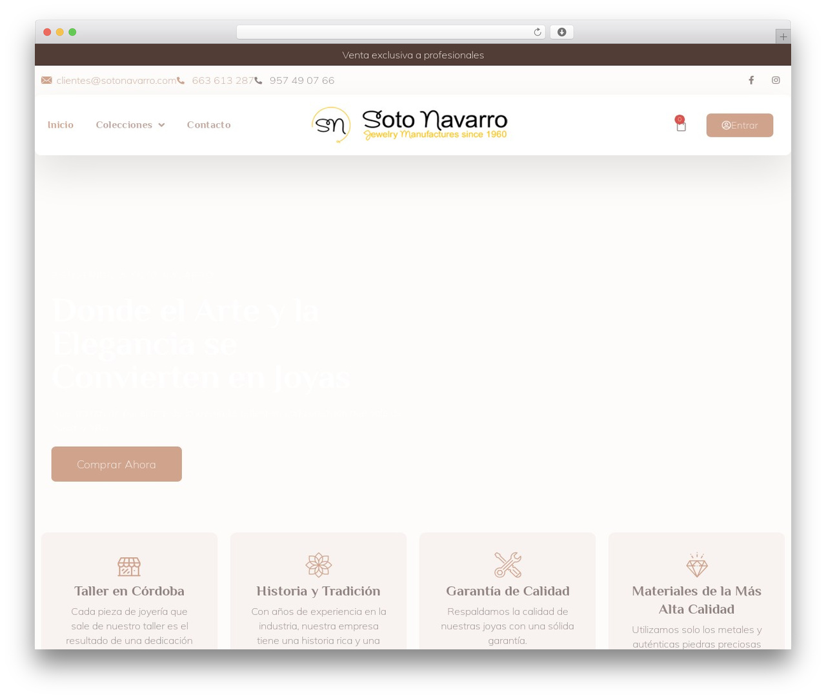Call the 663 613 287 phone link
Image resolution: width=826 pixels, height=699 pixels.
point(223,81)
